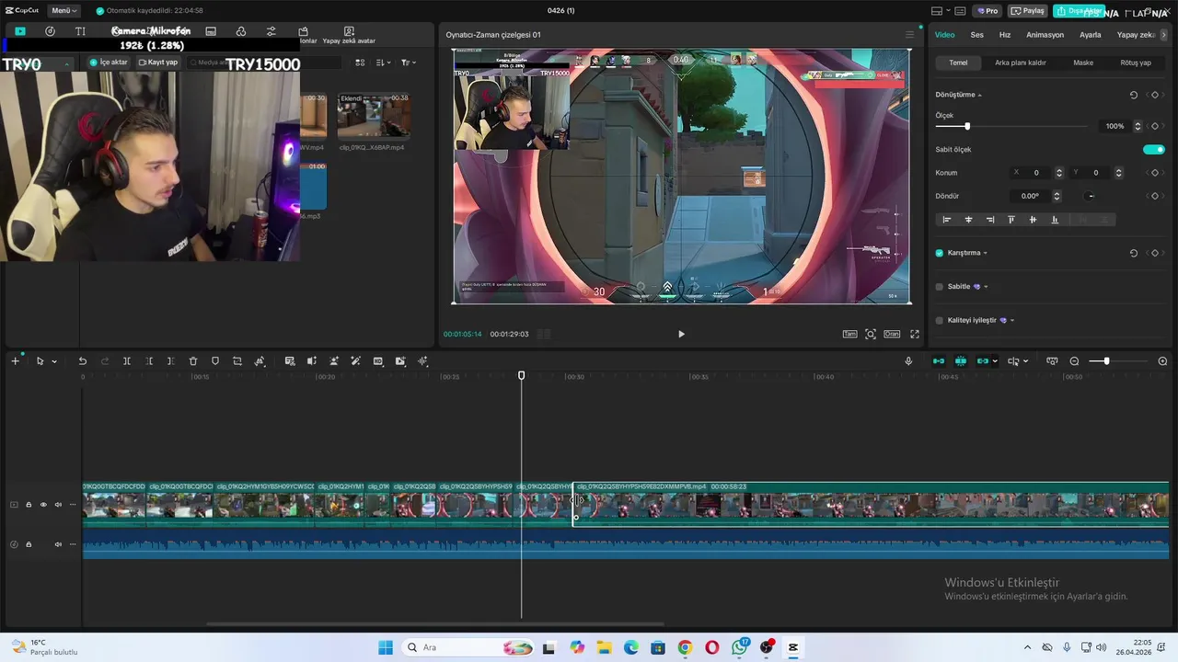Image resolution: width=1178 pixels, height=662 pixels.
Task: Hide the video track with eye icon
Action: tap(43, 504)
